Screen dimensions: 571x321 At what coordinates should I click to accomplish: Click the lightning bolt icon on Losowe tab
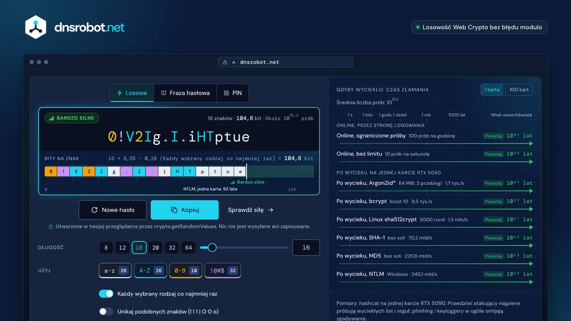(120, 93)
